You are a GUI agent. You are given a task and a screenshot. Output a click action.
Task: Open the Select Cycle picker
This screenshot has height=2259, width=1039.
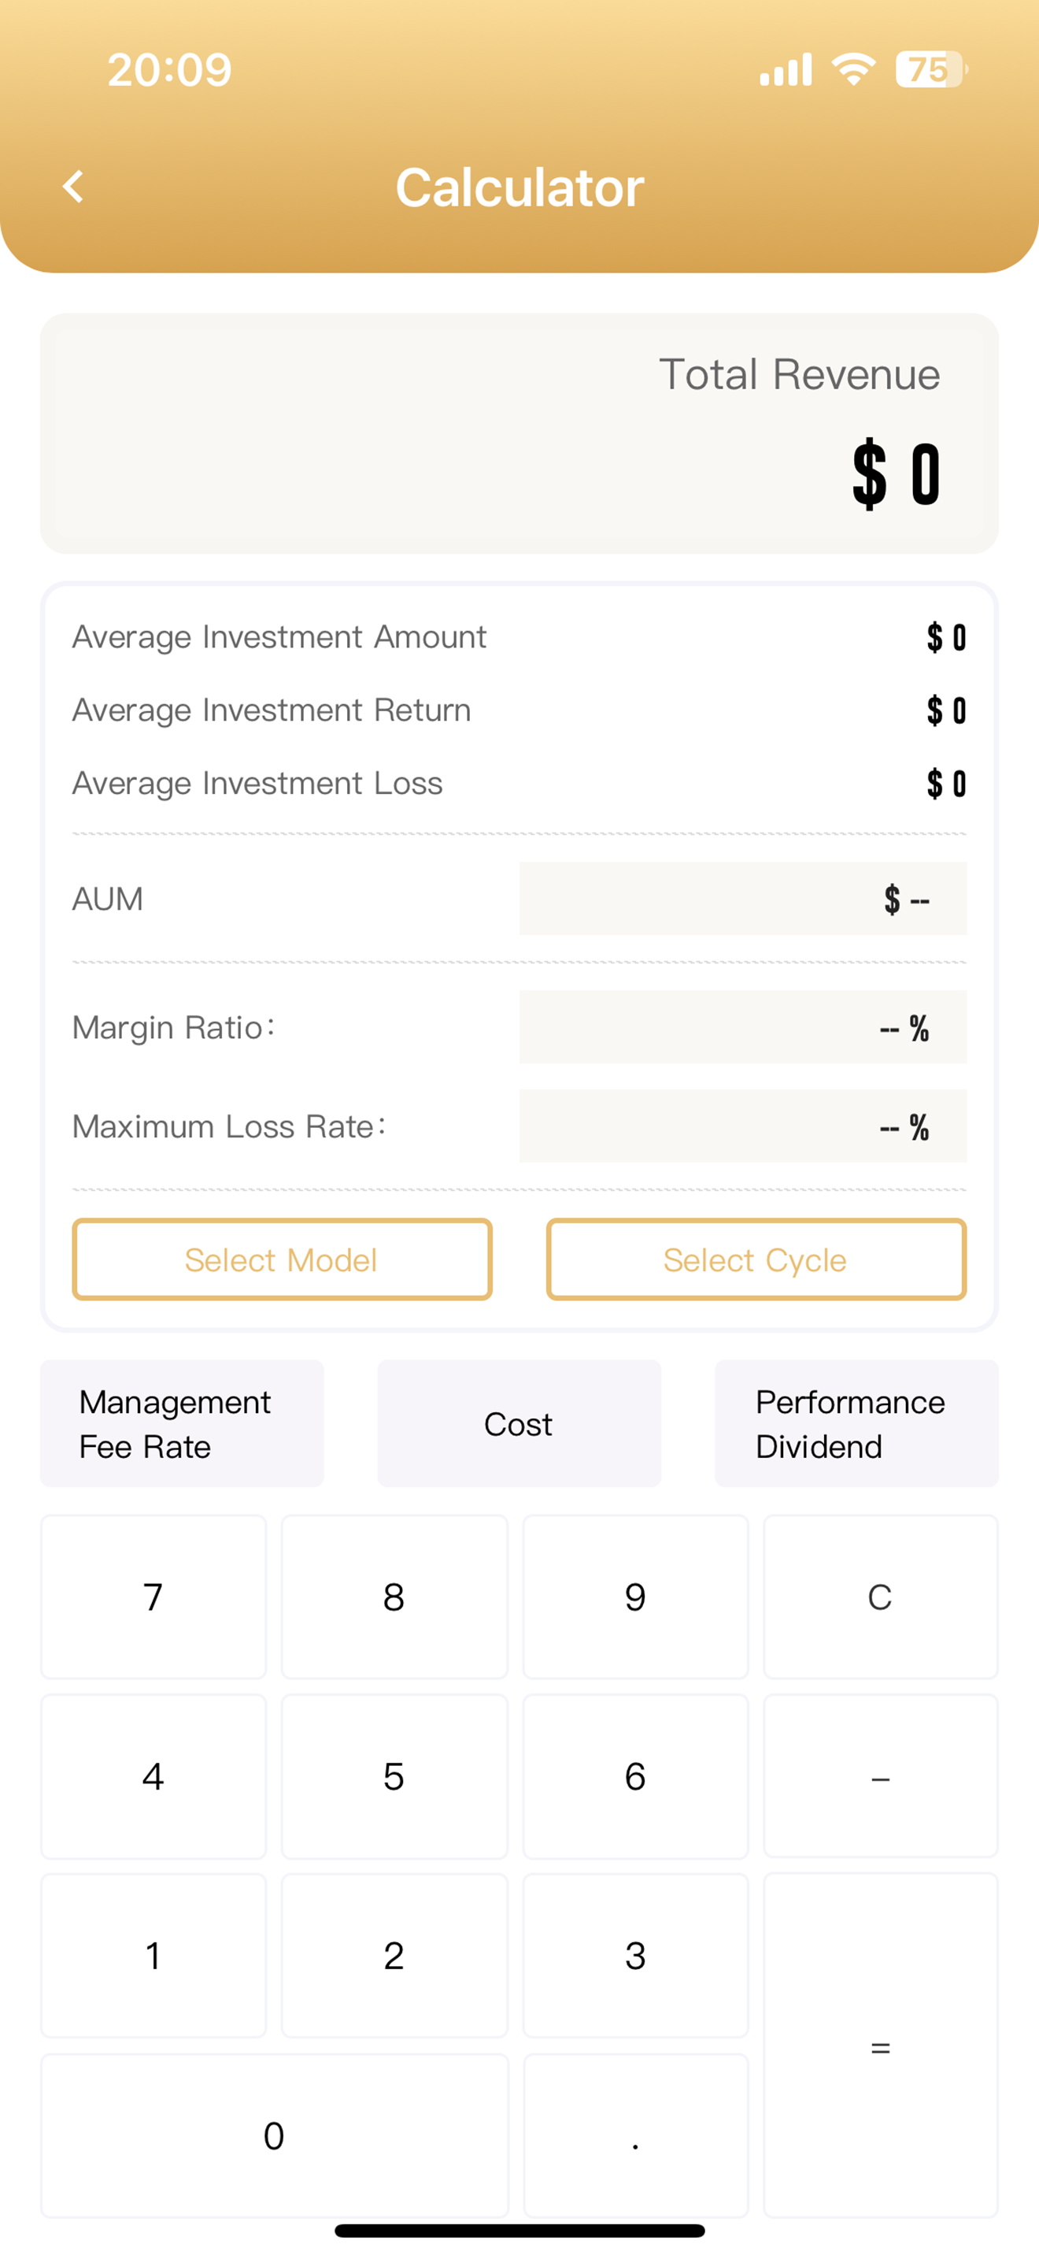(756, 1259)
